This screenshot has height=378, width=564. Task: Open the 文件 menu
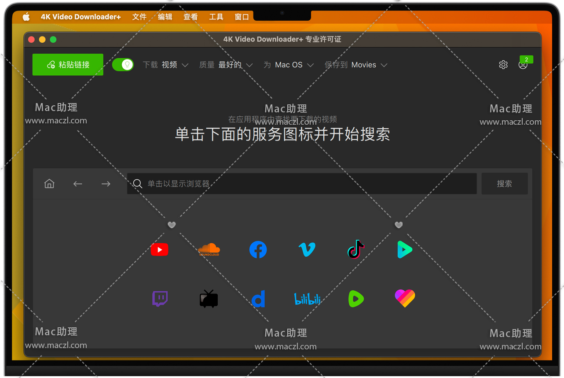139,17
